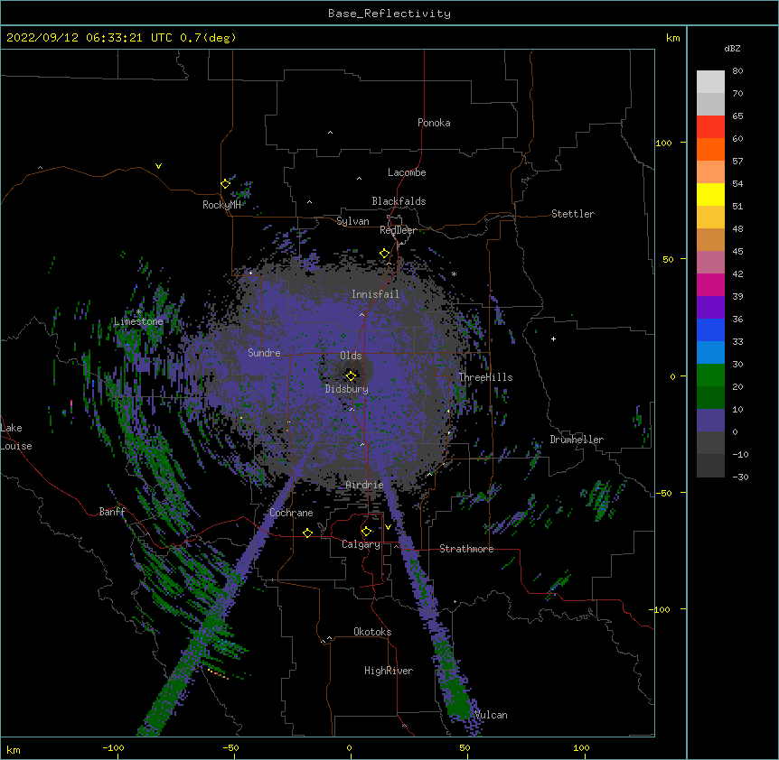The height and width of the screenshot is (760, 779).
Task: Click the yellow V marker northeast of Calgary
Action: click(388, 527)
